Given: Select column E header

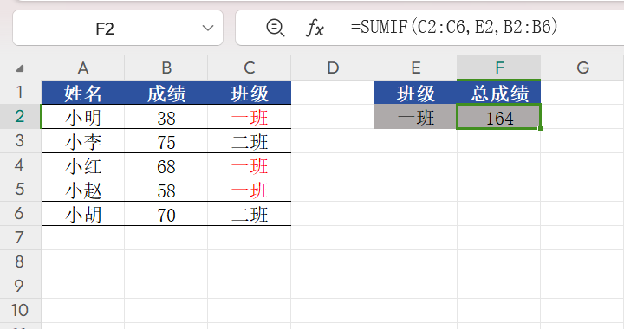Looking at the screenshot, I should 415,68.
